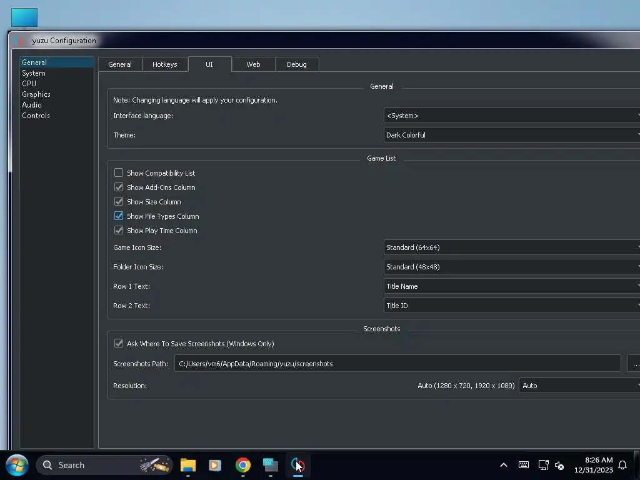Open the media player taskbar icon
The image size is (640, 480).
215,465
